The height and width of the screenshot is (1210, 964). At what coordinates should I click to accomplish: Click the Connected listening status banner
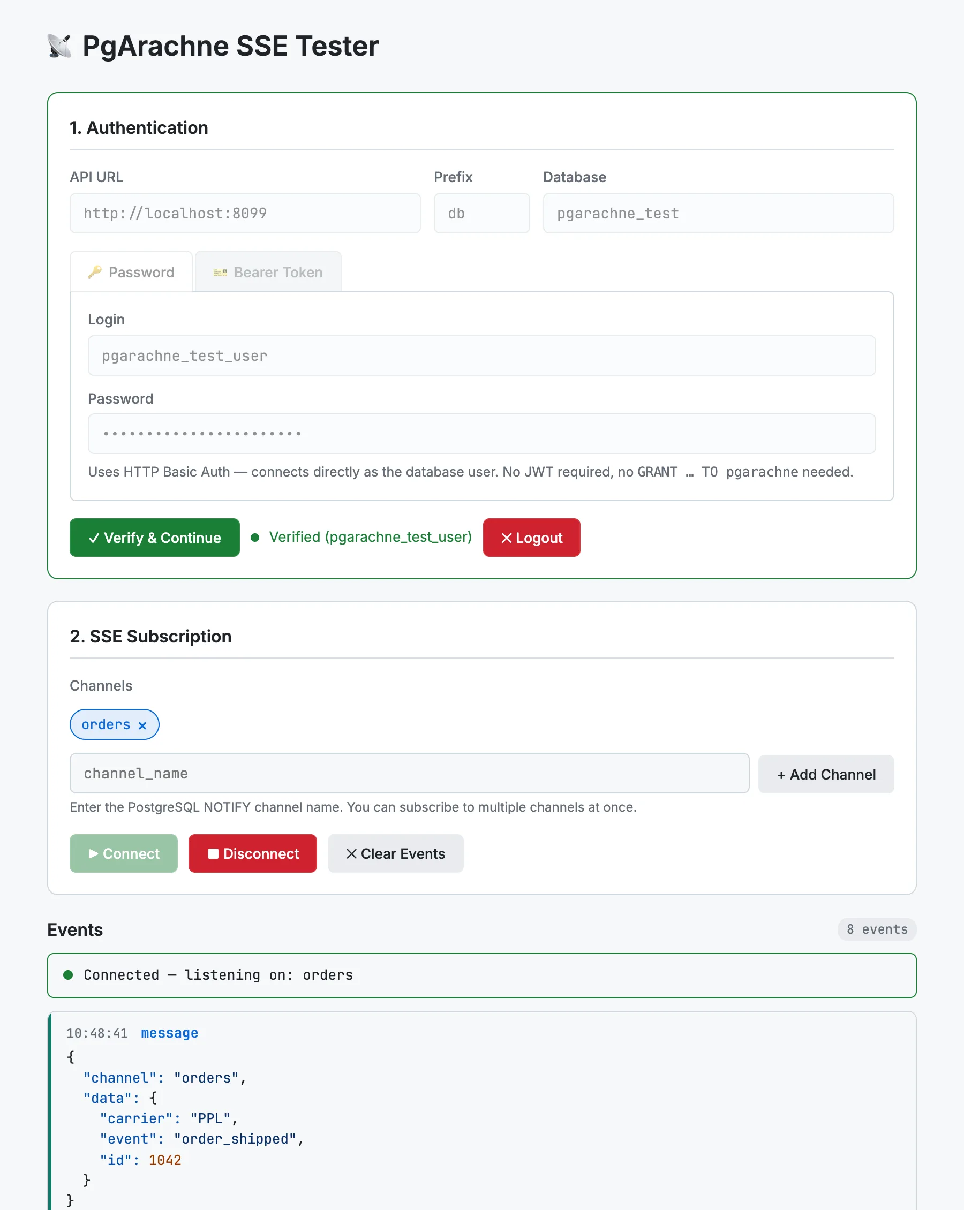click(481, 975)
